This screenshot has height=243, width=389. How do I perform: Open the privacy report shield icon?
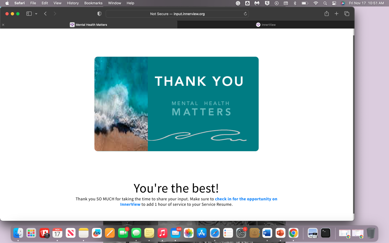99,14
